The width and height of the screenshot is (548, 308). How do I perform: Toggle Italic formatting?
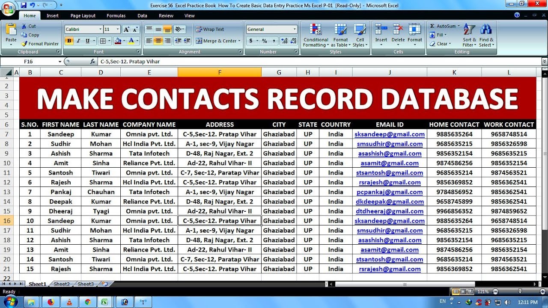click(x=78, y=41)
